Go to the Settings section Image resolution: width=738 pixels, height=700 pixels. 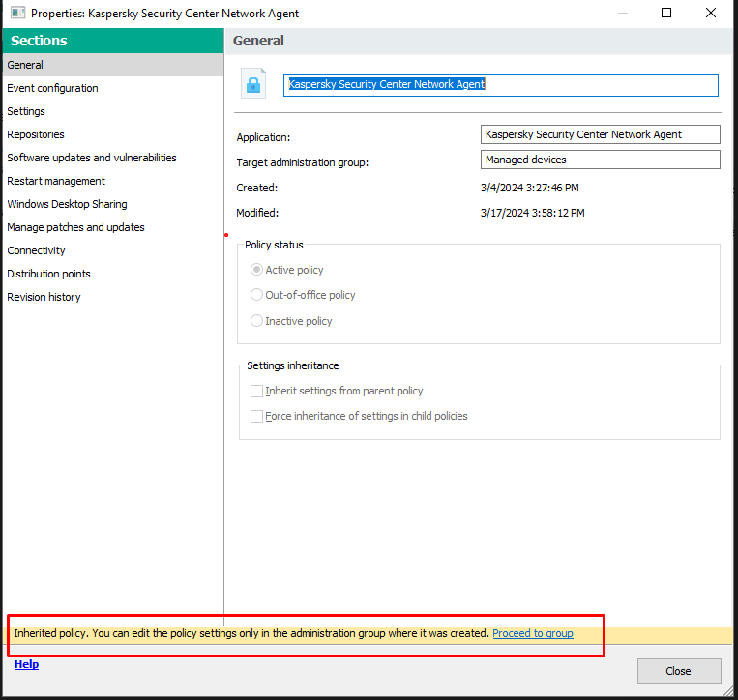coord(113,111)
